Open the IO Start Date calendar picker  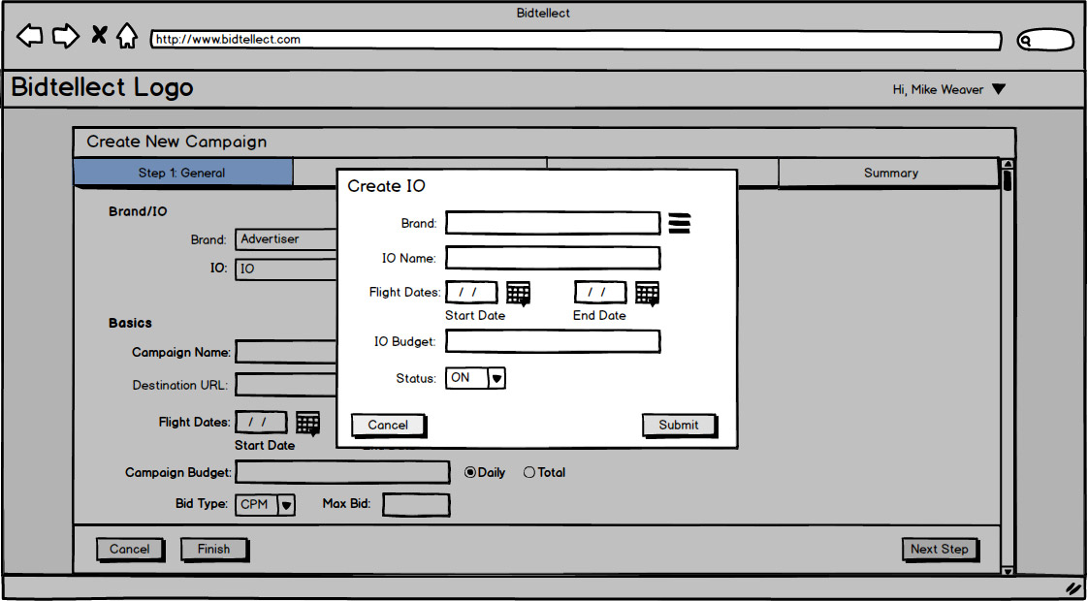519,293
